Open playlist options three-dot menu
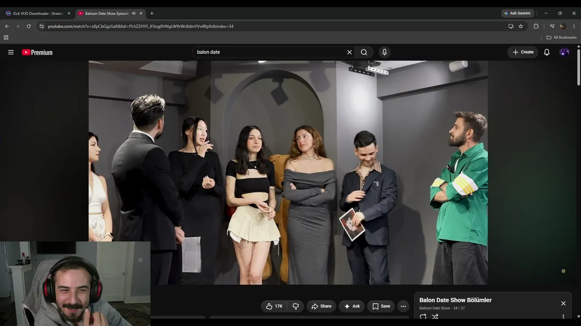Viewport: 581px width, 326px height. point(563,317)
